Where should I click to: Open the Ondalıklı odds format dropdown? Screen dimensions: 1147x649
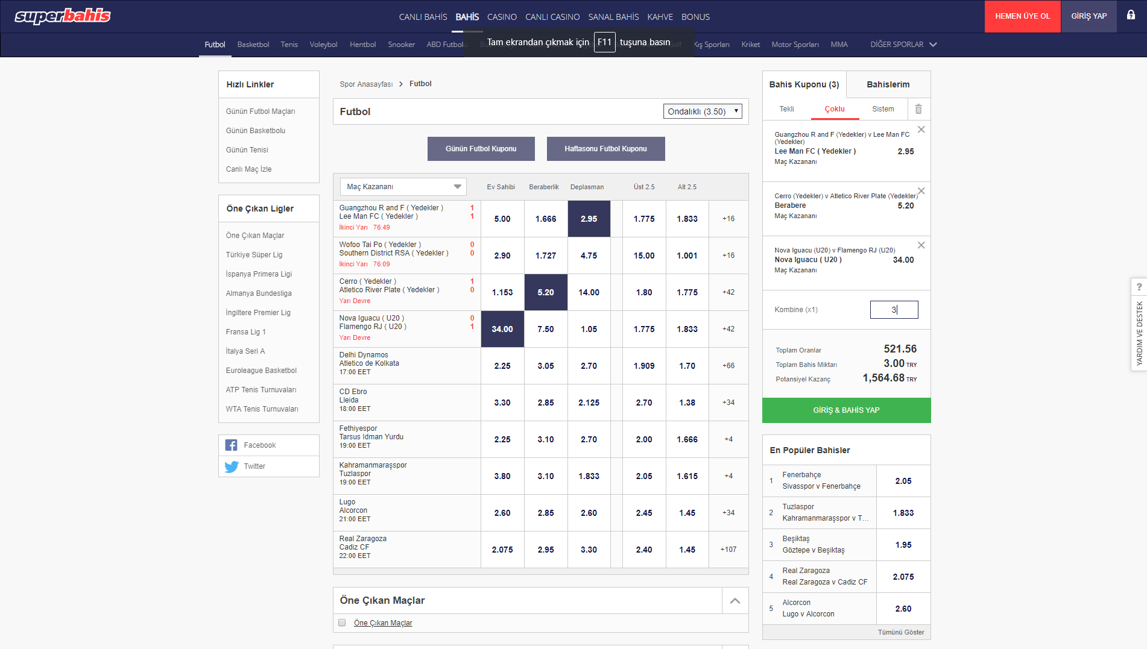(x=702, y=111)
